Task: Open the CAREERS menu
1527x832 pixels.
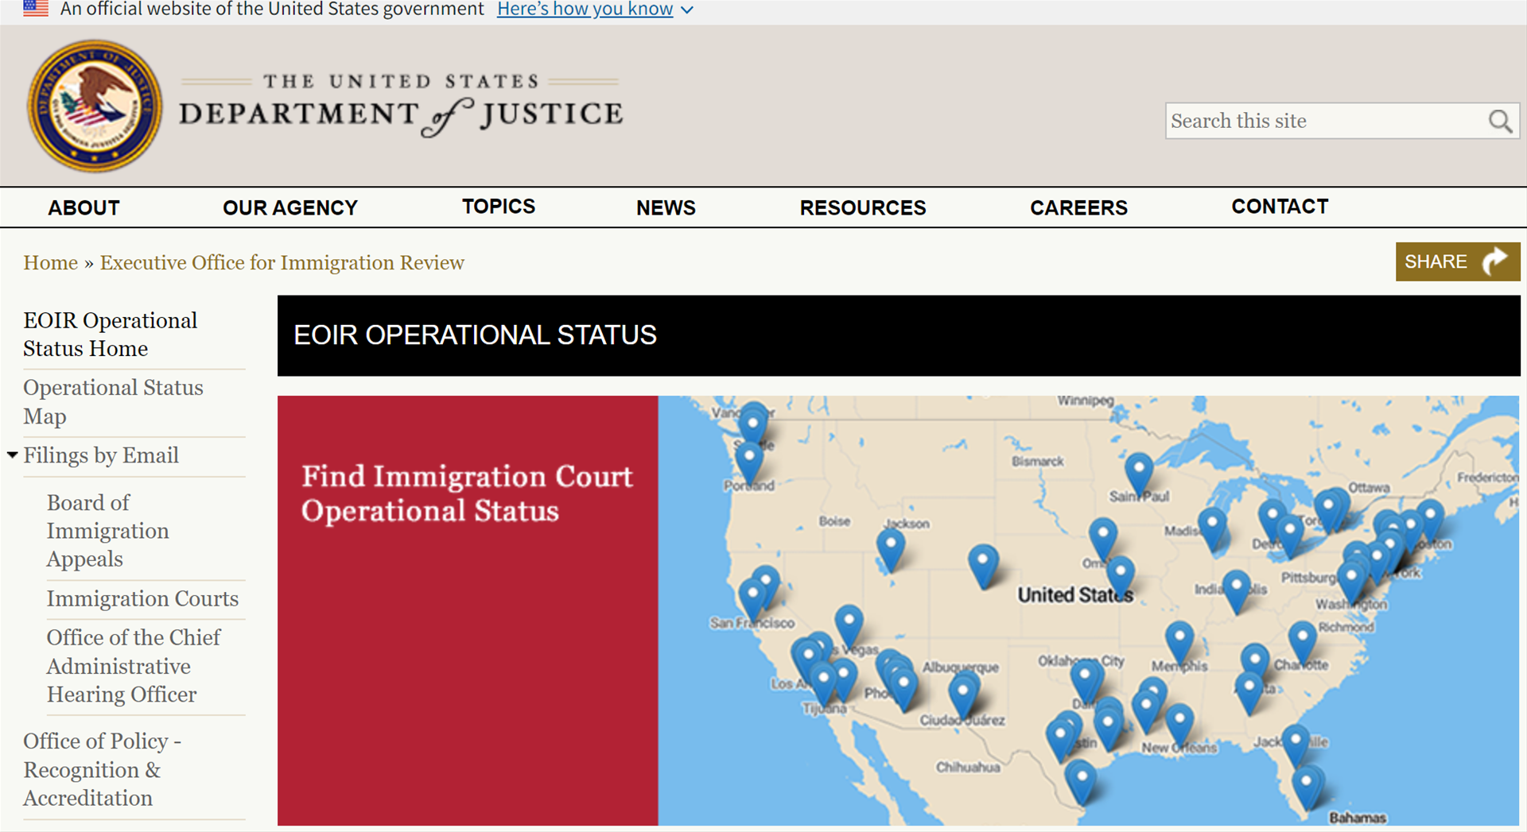Action: 1078,207
